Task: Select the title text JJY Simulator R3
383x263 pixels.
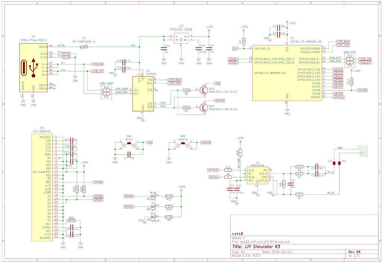Action: pyautogui.click(x=256, y=247)
